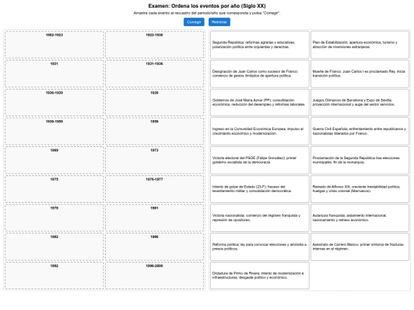The width and height of the screenshot is (414, 310).
Task: Click the Asesinato de Carrero Blanco card
Action: click(x=360, y=246)
